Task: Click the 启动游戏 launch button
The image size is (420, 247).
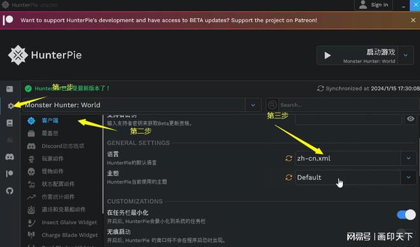Action: (358, 55)
